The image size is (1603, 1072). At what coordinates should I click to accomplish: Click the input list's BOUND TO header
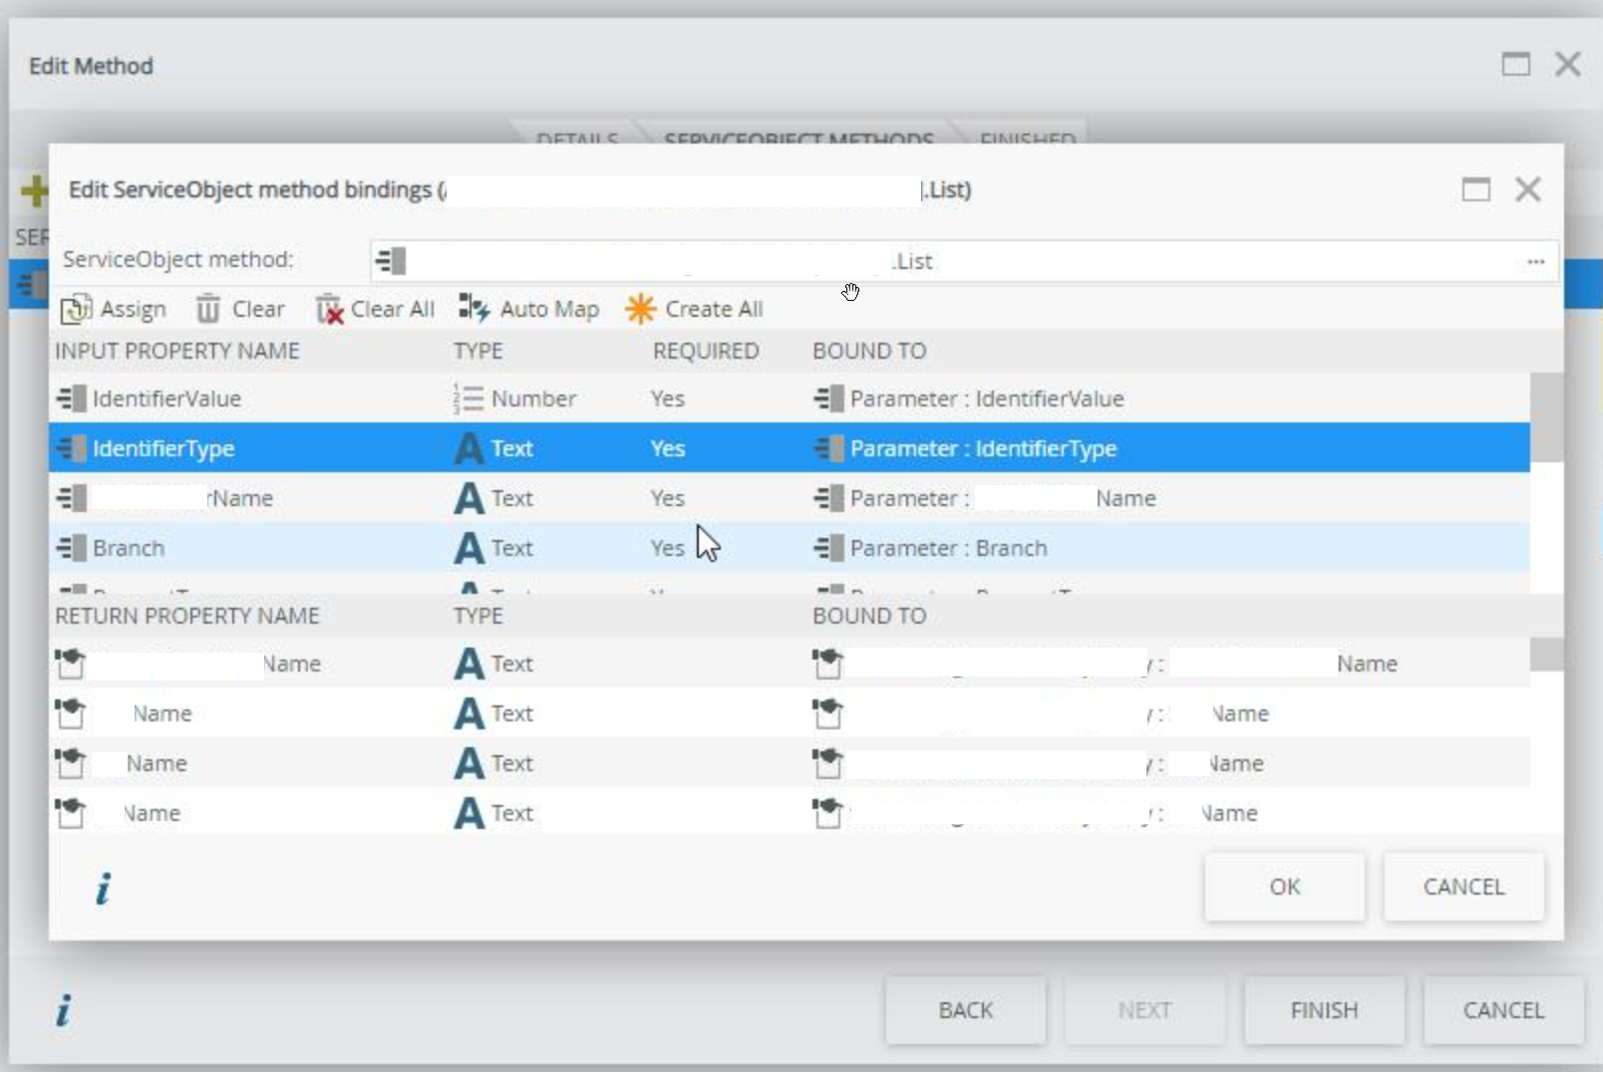[x=869, y=351]
